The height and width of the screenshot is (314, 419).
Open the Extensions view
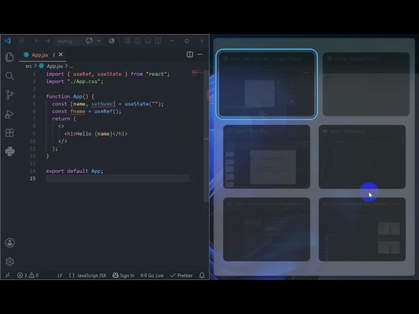(10, 133)
